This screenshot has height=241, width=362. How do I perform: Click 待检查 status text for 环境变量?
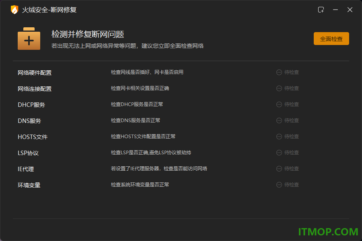pyautogui.click(x=292, y=185)
